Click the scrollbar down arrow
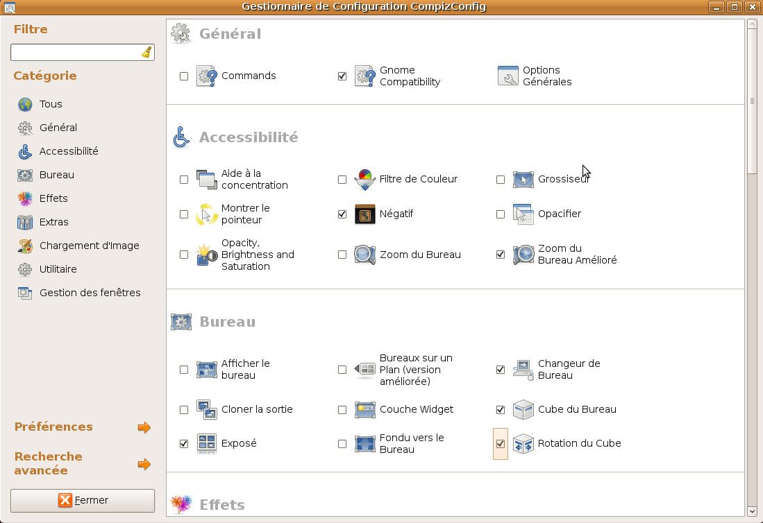763x523 pixels. [752, 511]
